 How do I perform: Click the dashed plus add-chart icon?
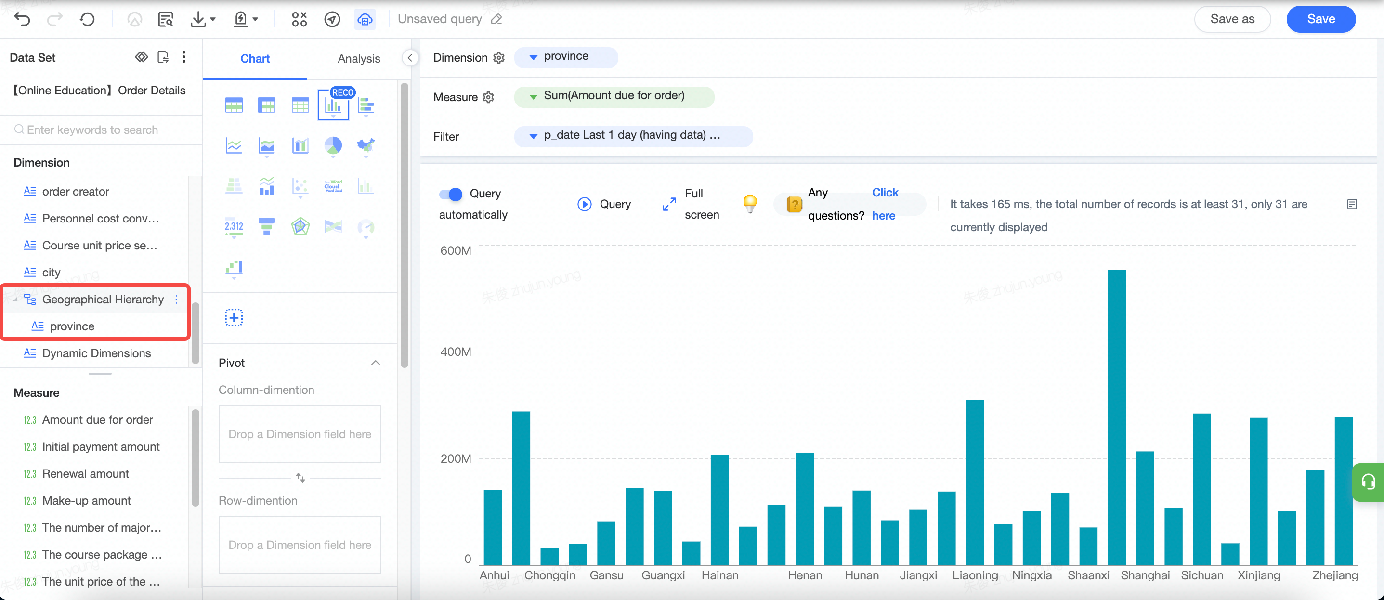pos(234,317)
